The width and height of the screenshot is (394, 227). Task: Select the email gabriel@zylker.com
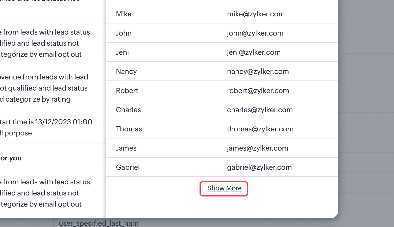point(259,167)
